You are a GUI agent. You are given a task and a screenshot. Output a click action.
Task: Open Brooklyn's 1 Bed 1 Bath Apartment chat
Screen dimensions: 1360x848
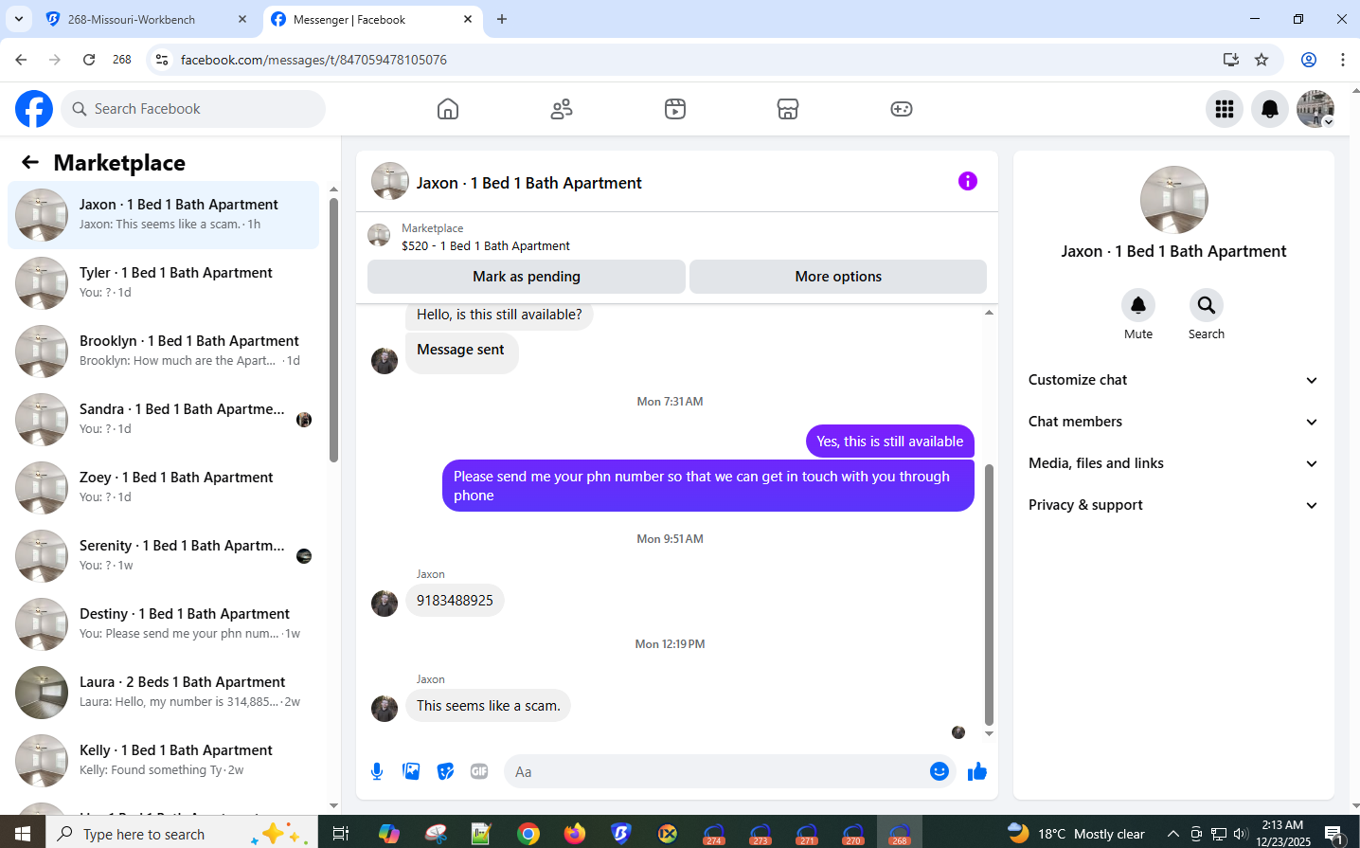163,352
